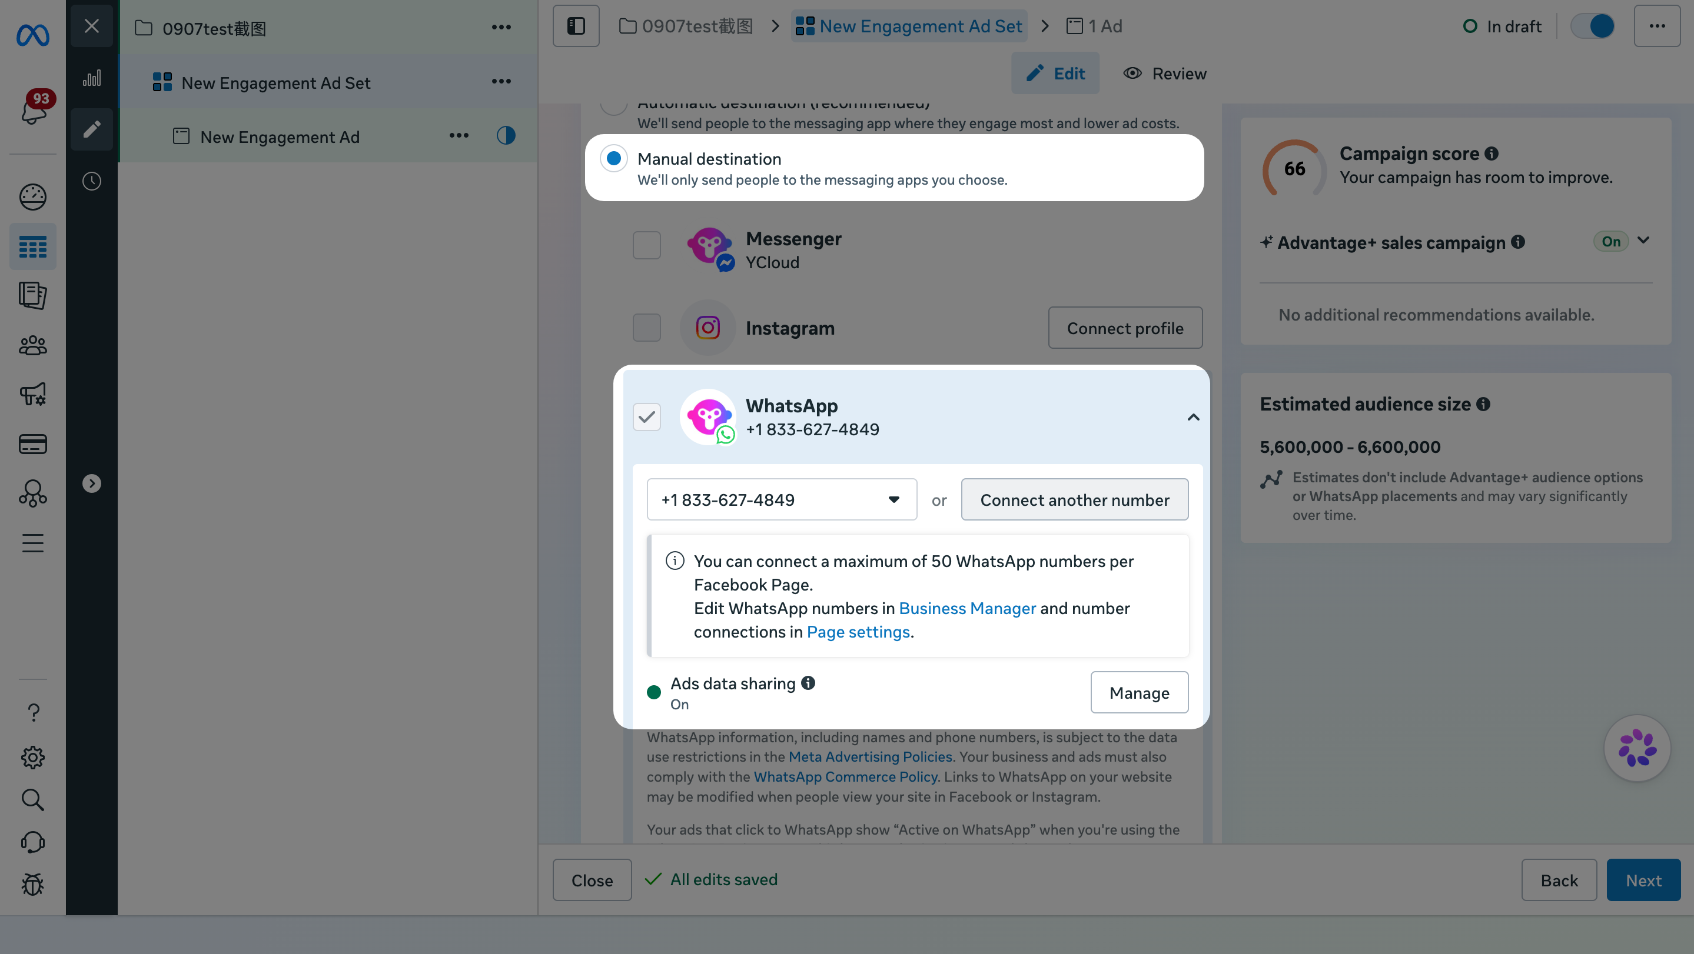Go to 1 Ad breadcrumb
1694x954 pixels.
point(1094,26)
